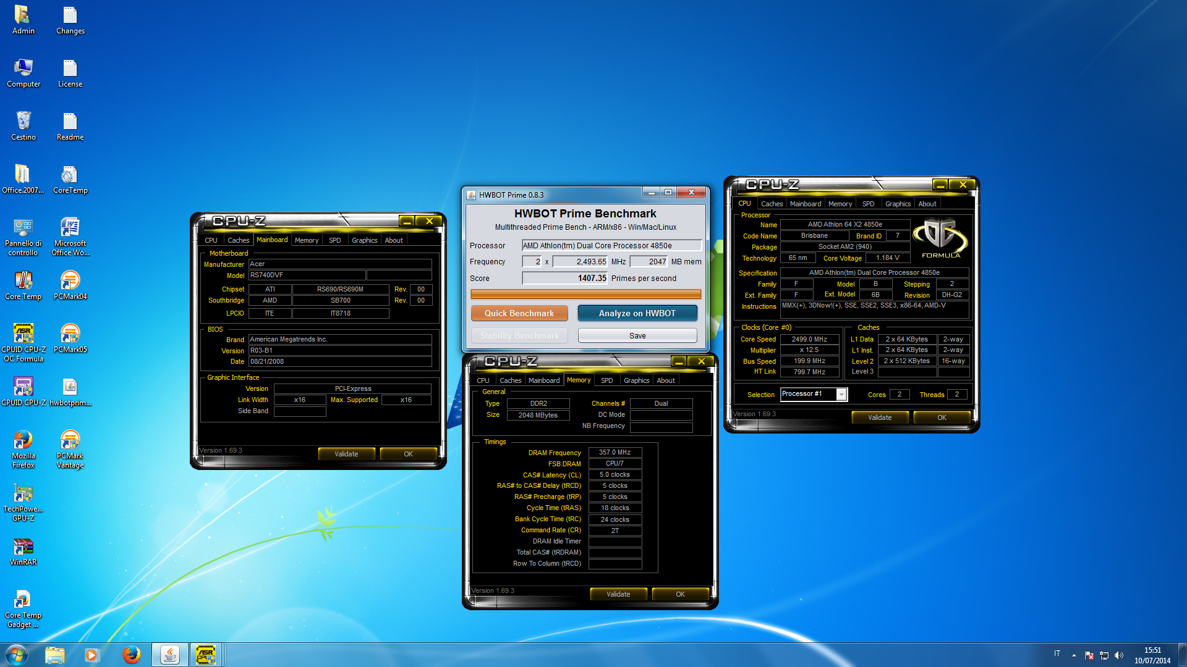Click Analyze on HWBOT button

click(637, 313)
